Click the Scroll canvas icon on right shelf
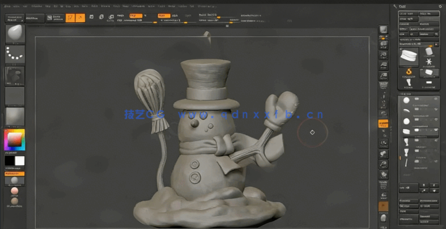 click(384, 44)
